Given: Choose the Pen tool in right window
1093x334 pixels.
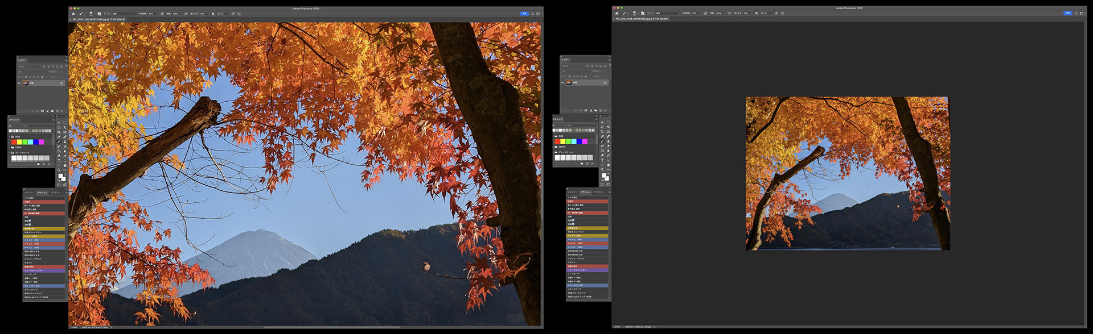Looking at the screenshot, I should click(608, 156).
